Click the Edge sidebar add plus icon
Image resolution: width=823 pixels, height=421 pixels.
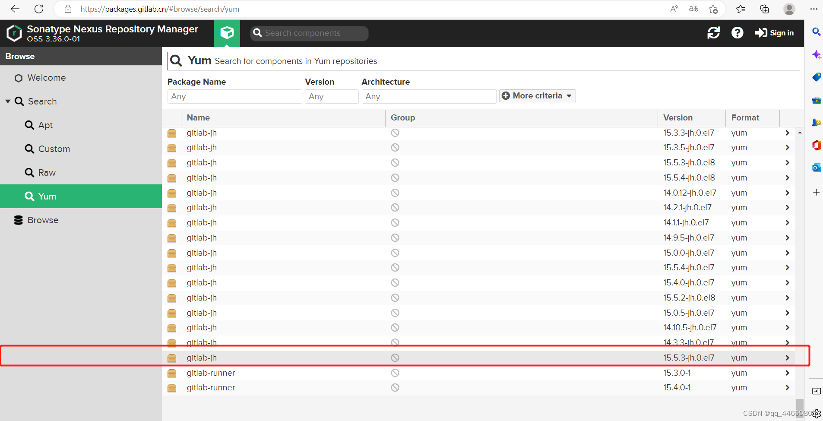click(816, 192)
